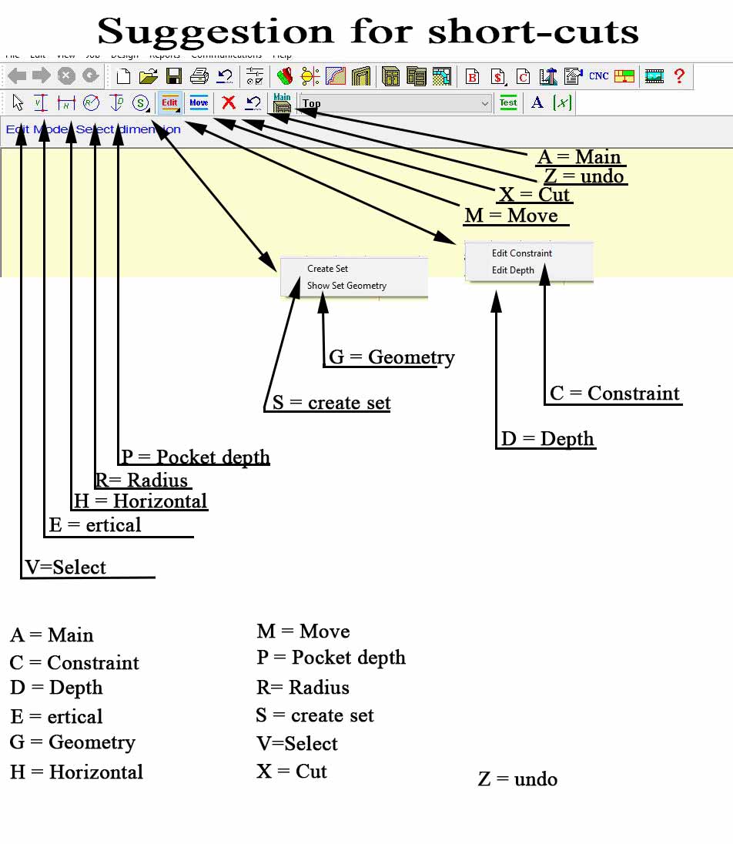This screenshot has height=844, width=733.
Task: Pick the Pocket depth tool
Action: (x=116, y=102)
